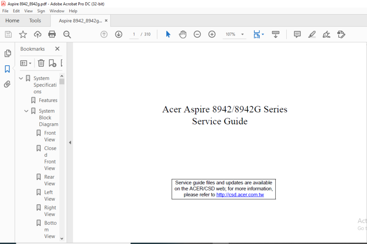
Task: Click the Save file icon
Action: pyautogui.click(x=8, y=34)
